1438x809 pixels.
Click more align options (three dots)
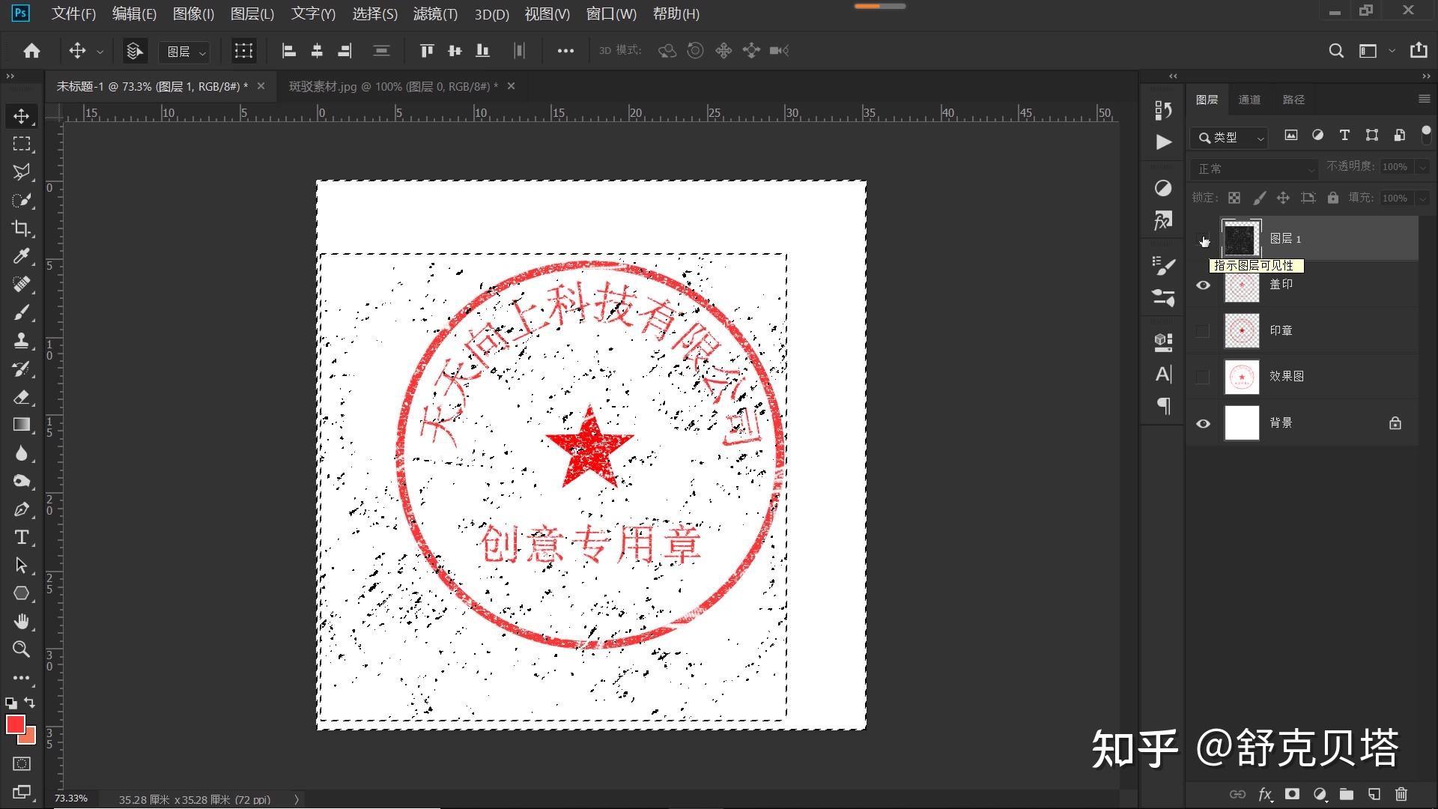[565, 50]
